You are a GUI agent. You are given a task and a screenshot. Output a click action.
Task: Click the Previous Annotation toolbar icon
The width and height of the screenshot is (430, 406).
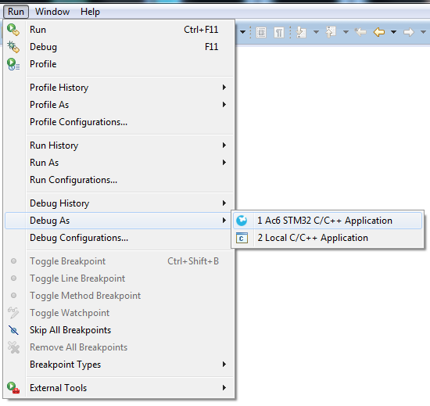click(x=331, y=32)
